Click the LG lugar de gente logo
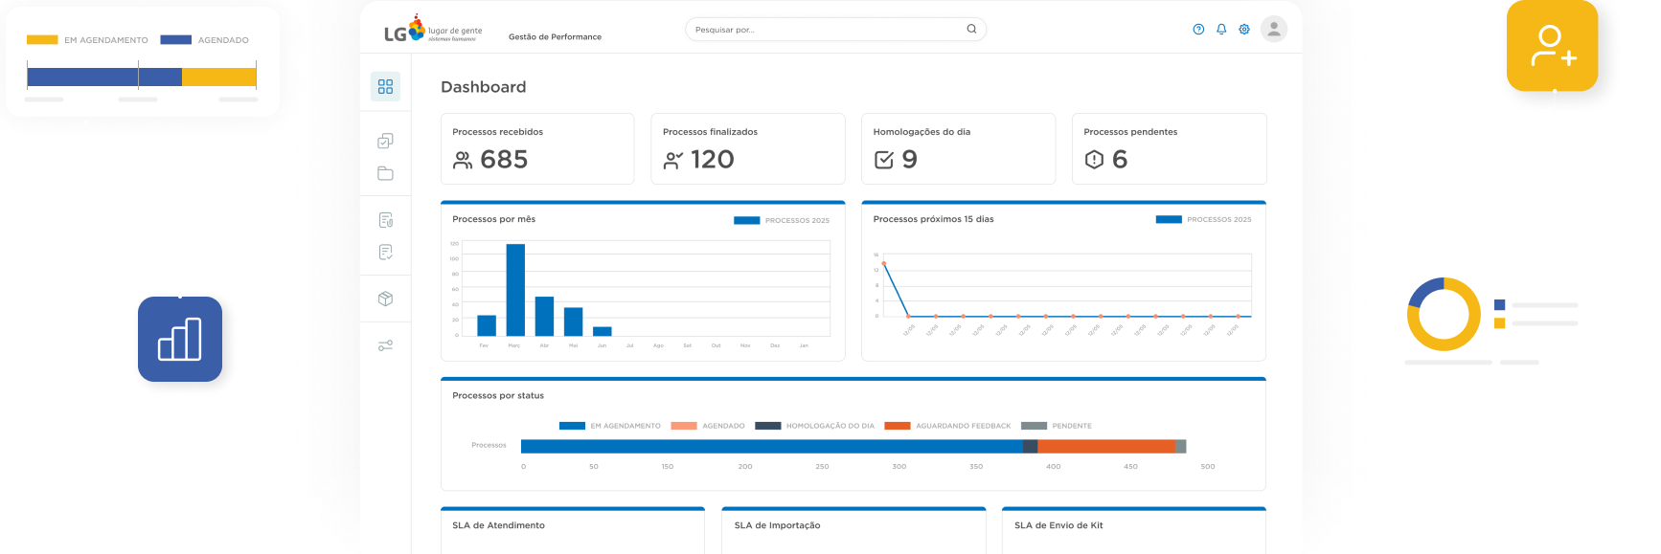The image size is (1661, 554). 432,31
